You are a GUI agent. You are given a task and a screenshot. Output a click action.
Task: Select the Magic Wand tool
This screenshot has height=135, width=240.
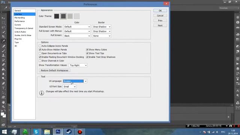point(3,32)
